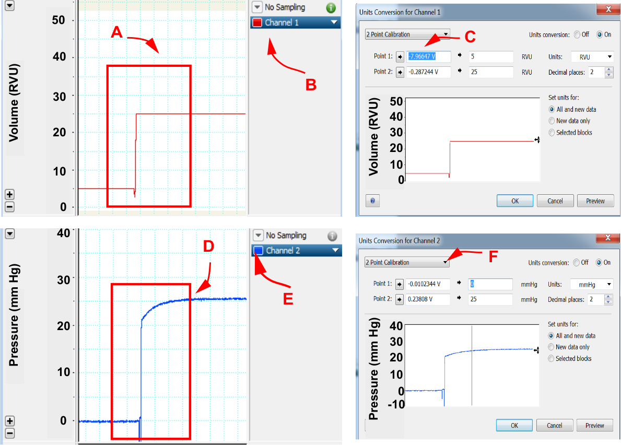Open the dropdown beside No Sampling above Channel 2

[x=258, y=236]
